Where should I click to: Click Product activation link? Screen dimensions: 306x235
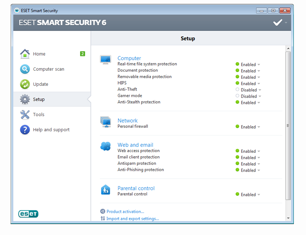(x=125, y=211)
